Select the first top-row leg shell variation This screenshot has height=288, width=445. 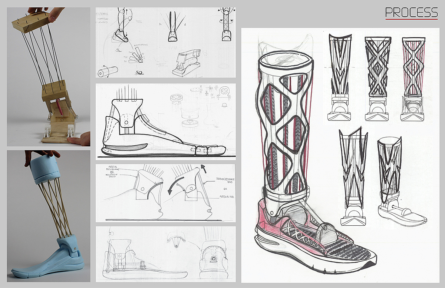[x=340, y=78]
